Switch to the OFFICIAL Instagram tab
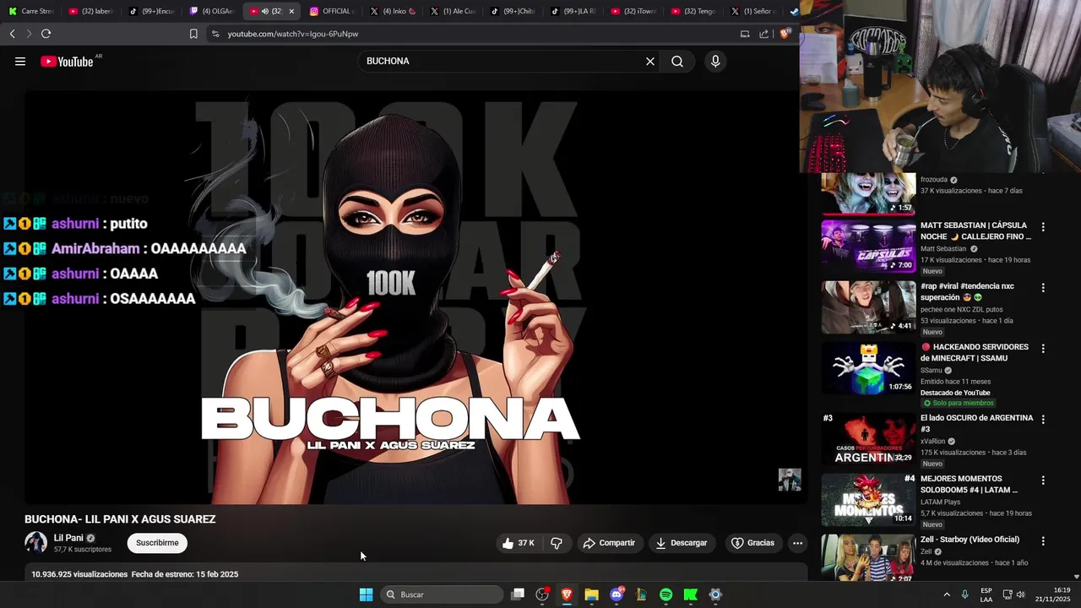Image resolution: width=1081 pixels, height=608 pixels. coord(333,11)
